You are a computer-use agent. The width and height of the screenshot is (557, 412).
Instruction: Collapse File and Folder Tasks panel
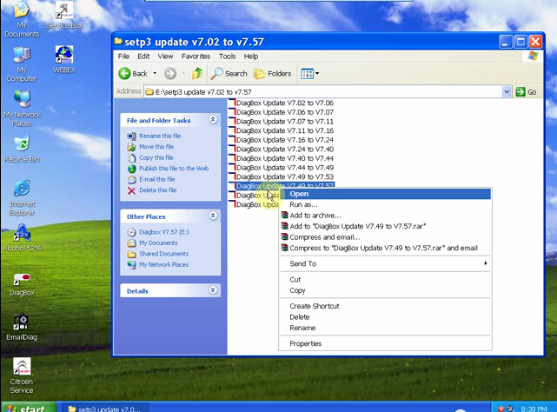tap(213, 119)
